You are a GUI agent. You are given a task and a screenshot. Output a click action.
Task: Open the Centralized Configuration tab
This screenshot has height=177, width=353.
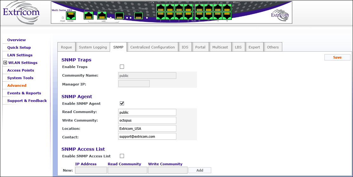[x=153, y=47]
